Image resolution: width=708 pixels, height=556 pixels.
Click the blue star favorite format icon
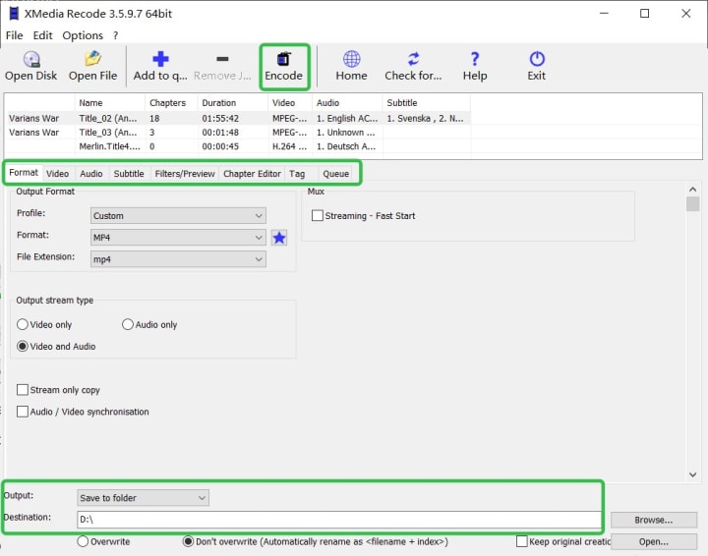point(279,238)
